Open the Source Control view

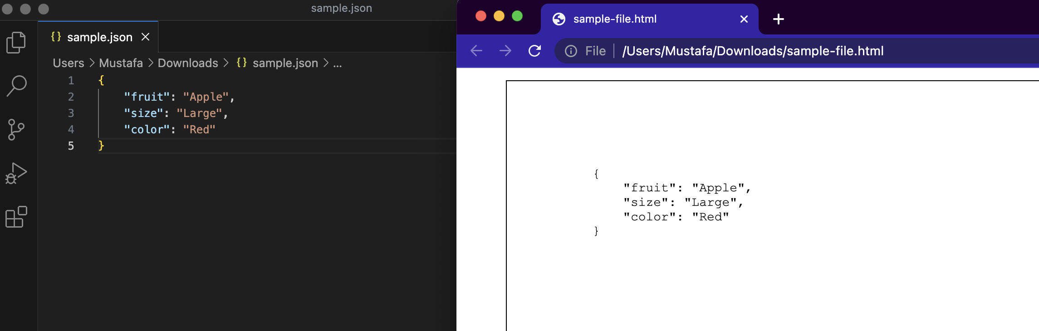tap(16, 130)
